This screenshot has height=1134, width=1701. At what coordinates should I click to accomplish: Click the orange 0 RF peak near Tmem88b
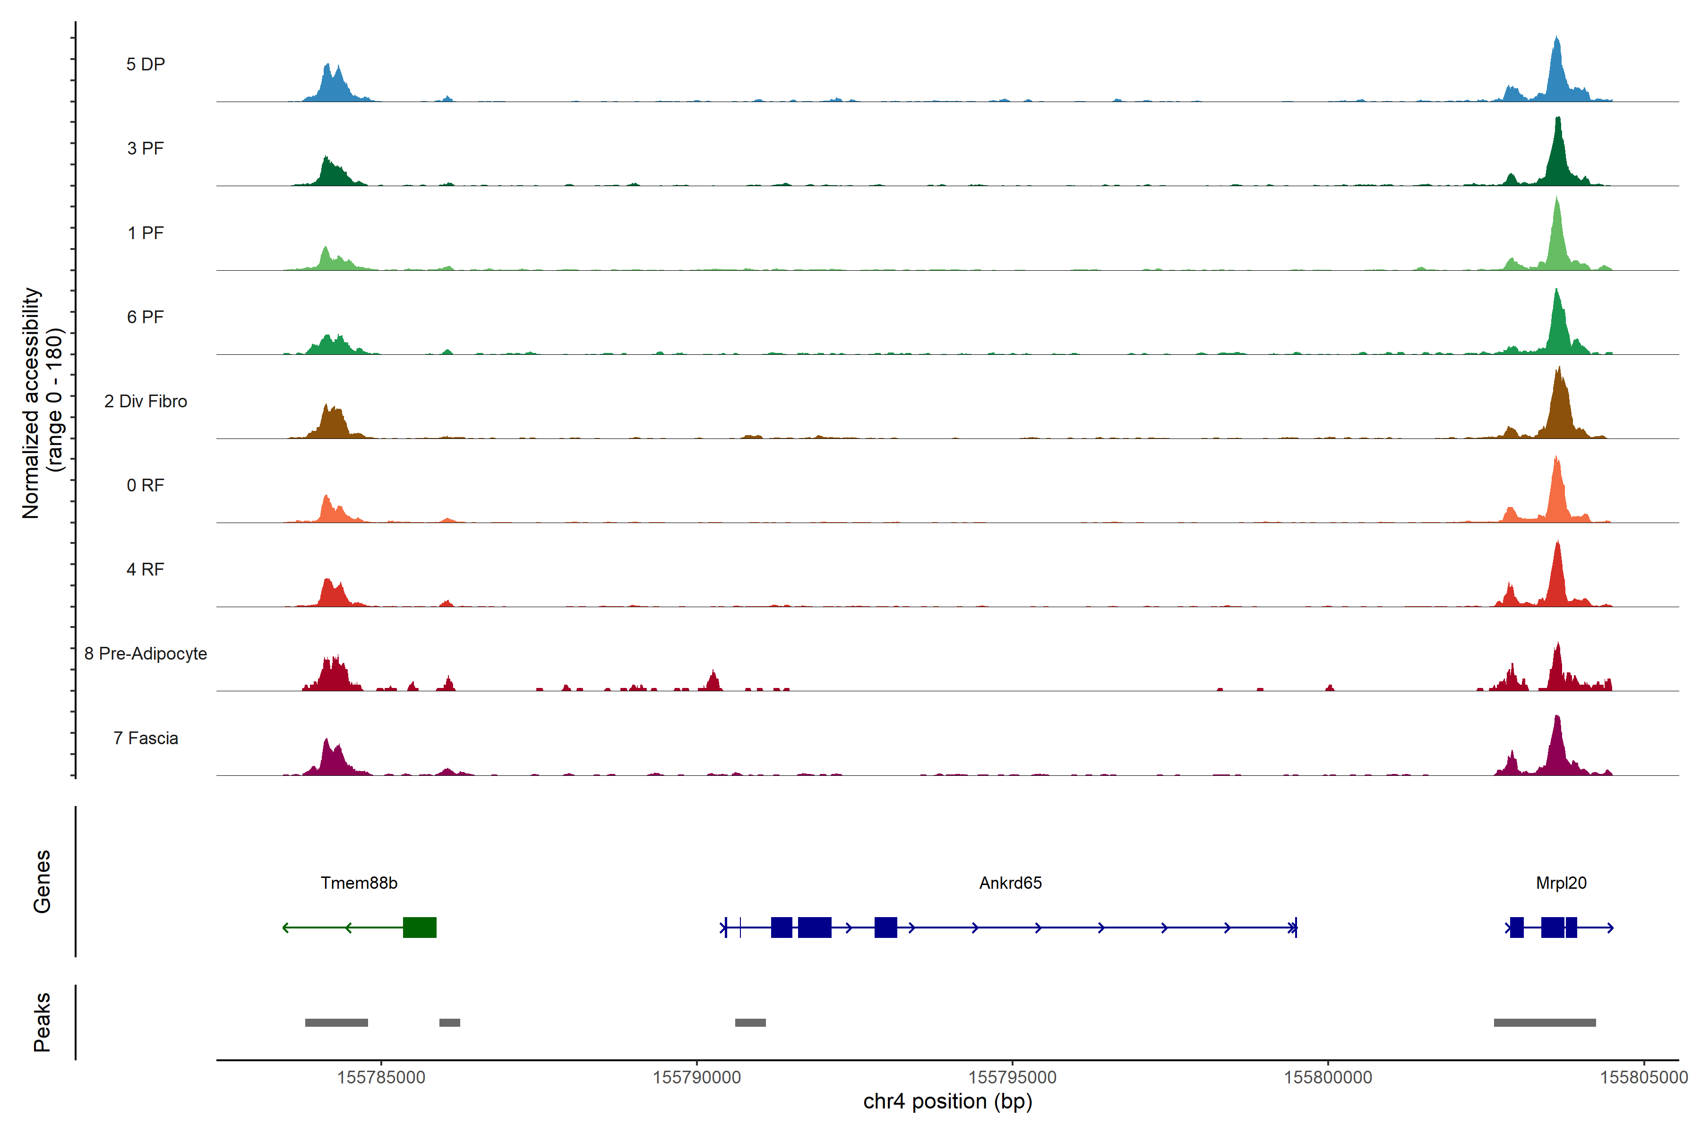(327, 511)
